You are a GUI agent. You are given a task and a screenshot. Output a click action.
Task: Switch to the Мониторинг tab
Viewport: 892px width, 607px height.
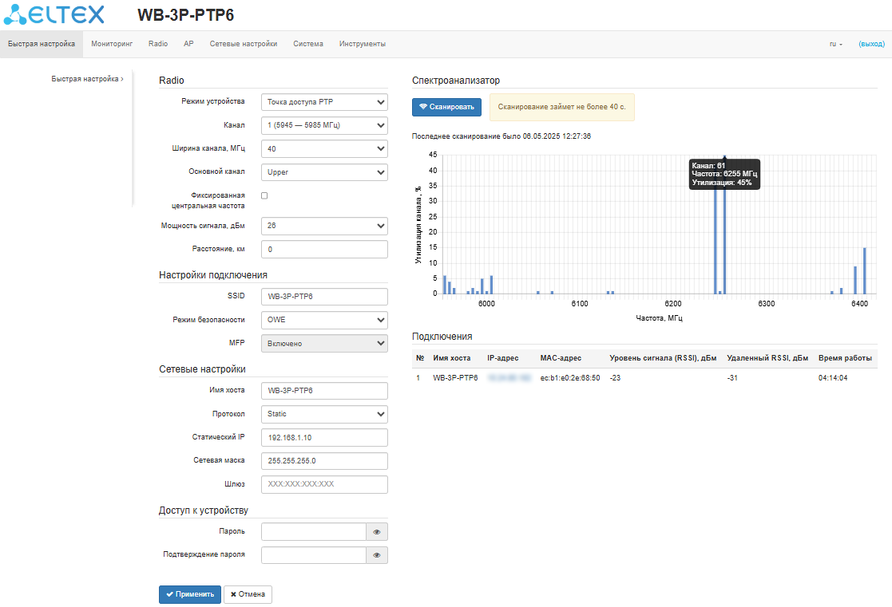coord(112,44)
